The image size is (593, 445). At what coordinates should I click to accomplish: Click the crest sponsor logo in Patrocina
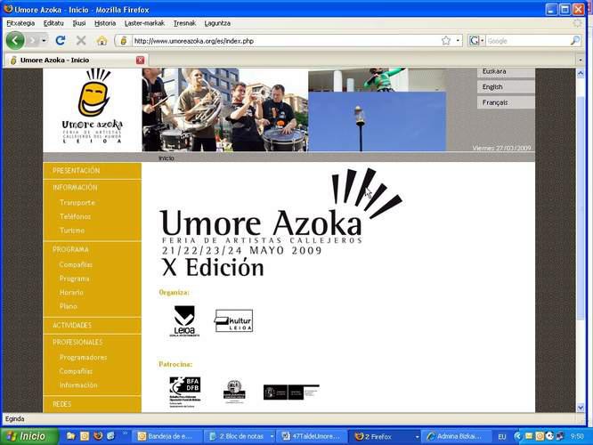(234, 392)
